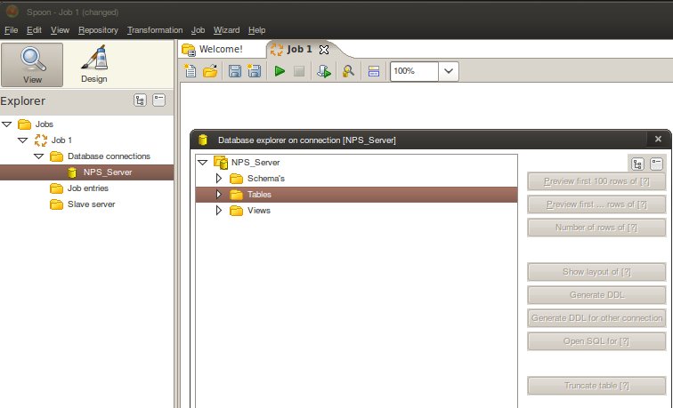Screen dimensions: 673x408
Task: Click the Truncate table button
Action: (596, 386)
